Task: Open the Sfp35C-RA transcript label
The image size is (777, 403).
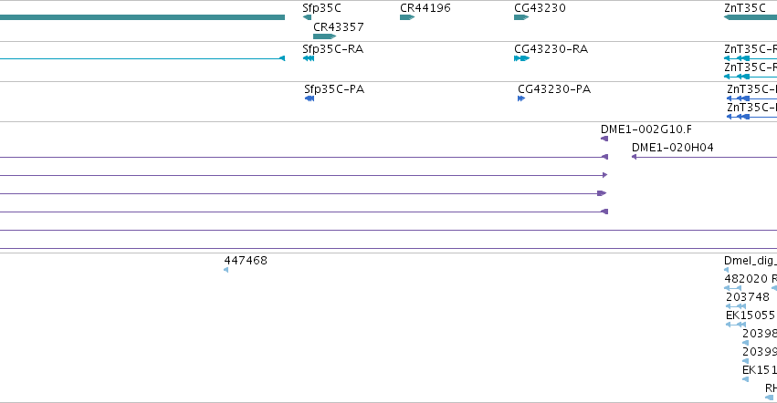Action: click(x=333, y=49)
